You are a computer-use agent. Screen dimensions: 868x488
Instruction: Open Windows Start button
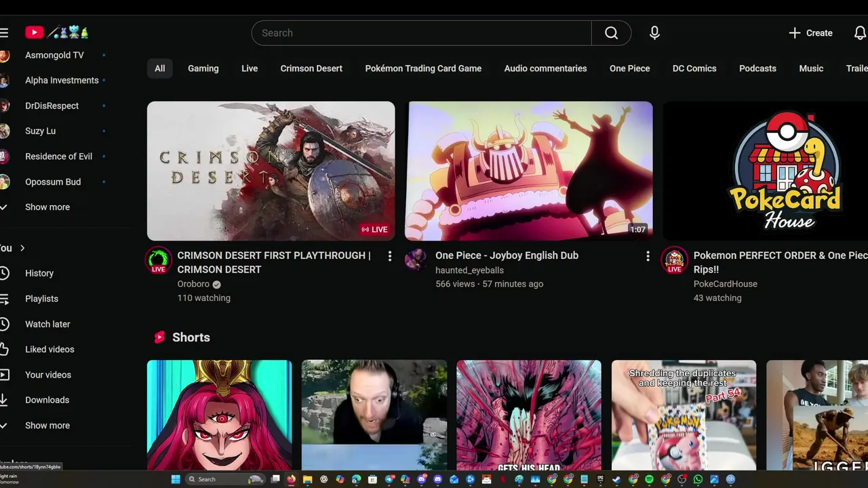coord(176,479)
